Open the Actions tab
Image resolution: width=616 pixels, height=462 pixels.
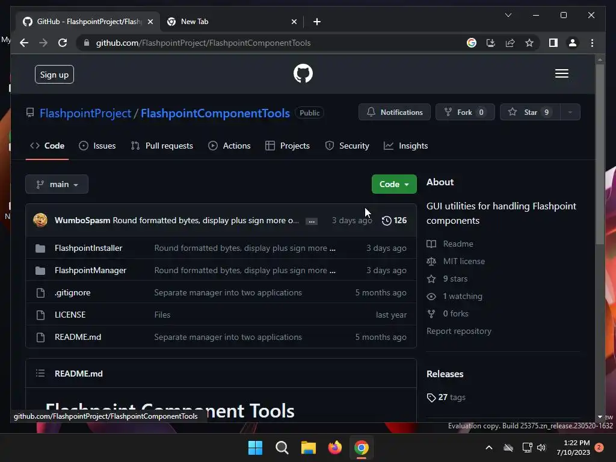[x=229, y=146]
